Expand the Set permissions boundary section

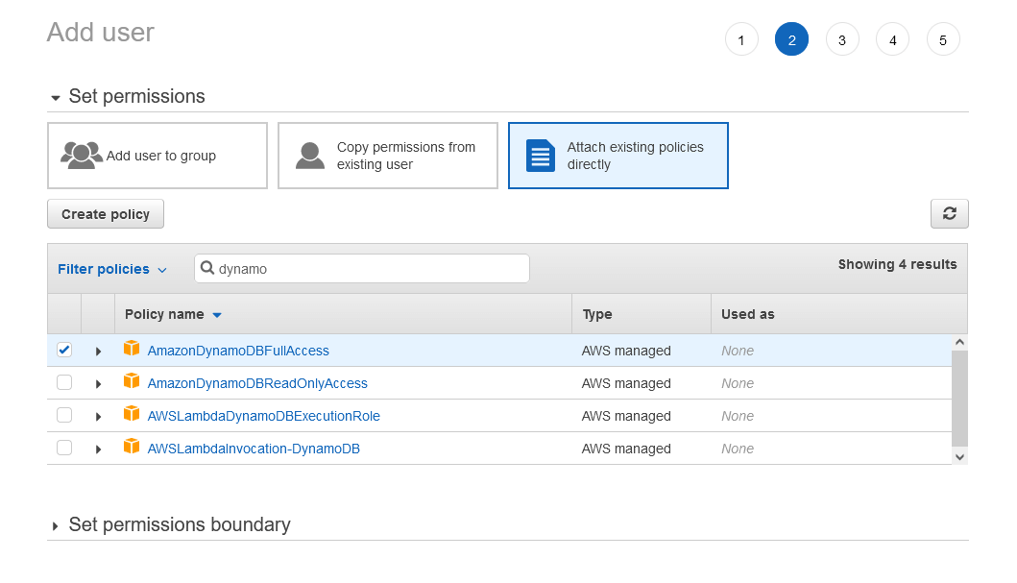point(55,526)
